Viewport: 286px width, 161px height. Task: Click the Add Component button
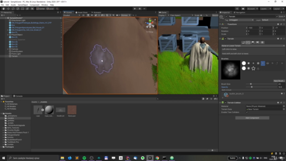pyautogui.click(x=252, y=118)
